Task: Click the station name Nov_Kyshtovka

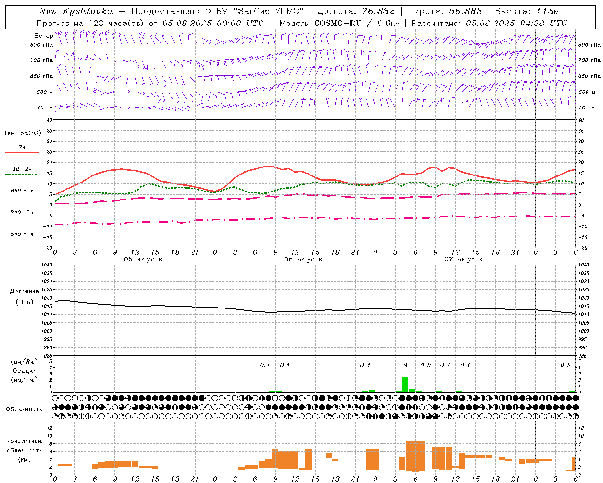Action: (x=75, y=11)
